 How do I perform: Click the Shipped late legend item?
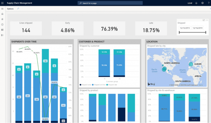tap(112, 85)
